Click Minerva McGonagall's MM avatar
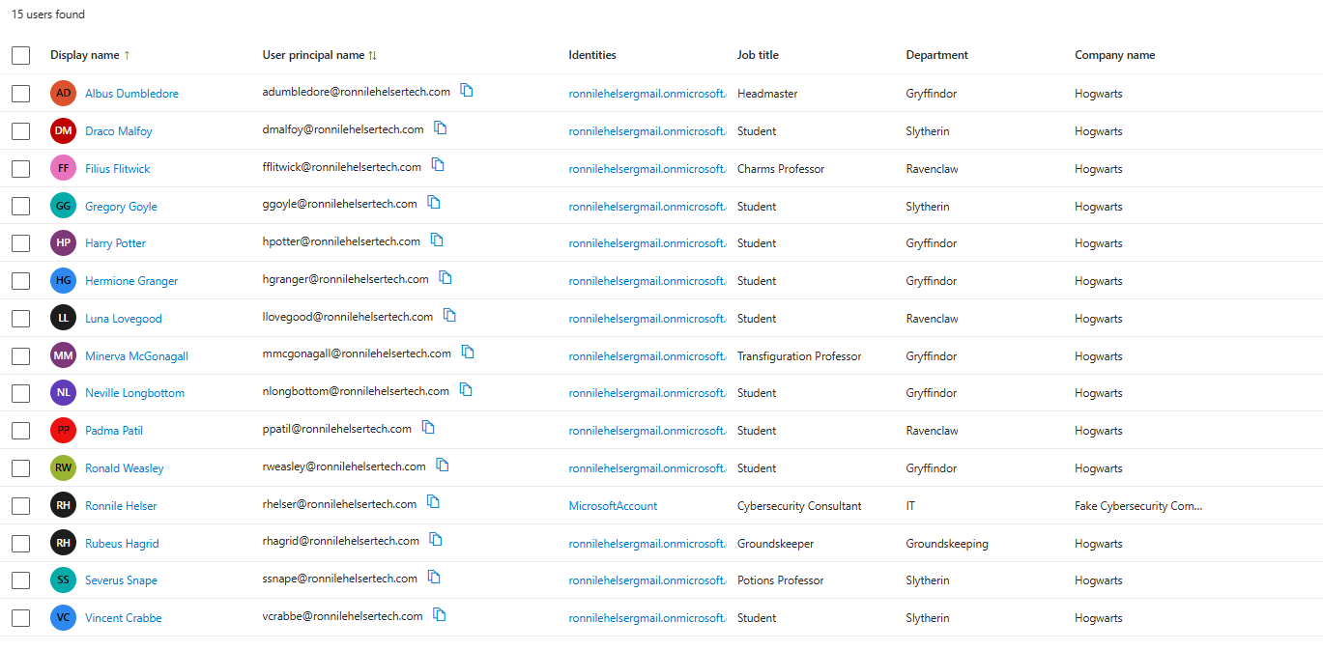Viewport: 1323px width, 650px height. click(63, 355)
